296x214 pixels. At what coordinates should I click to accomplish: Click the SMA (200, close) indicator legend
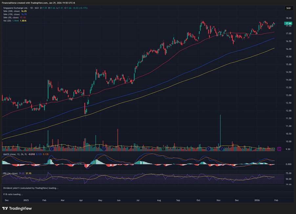11,11
